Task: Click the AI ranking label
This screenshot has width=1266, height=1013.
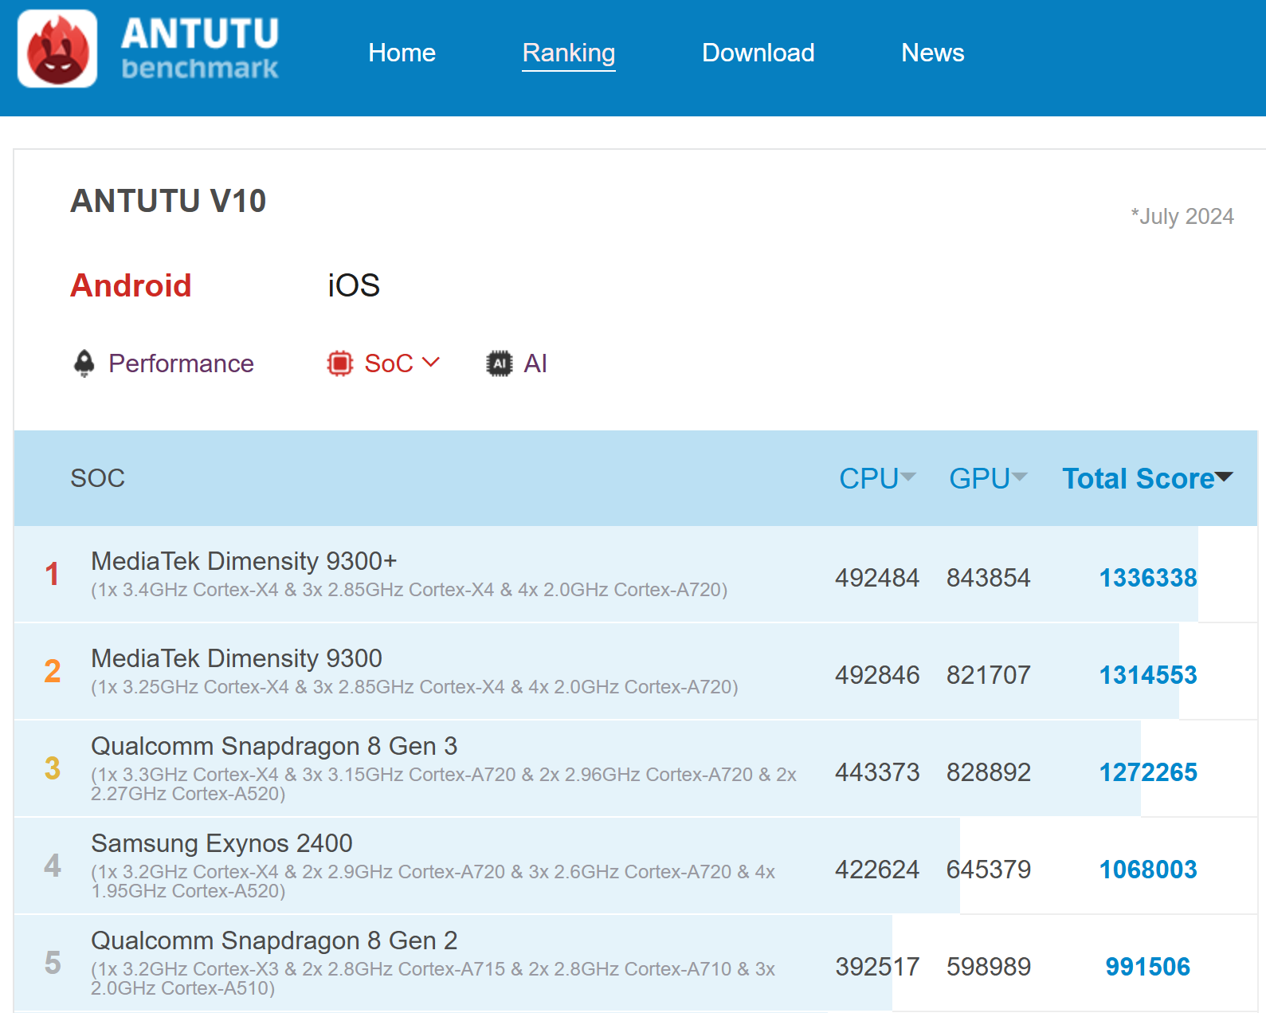Action: [535, 363]
